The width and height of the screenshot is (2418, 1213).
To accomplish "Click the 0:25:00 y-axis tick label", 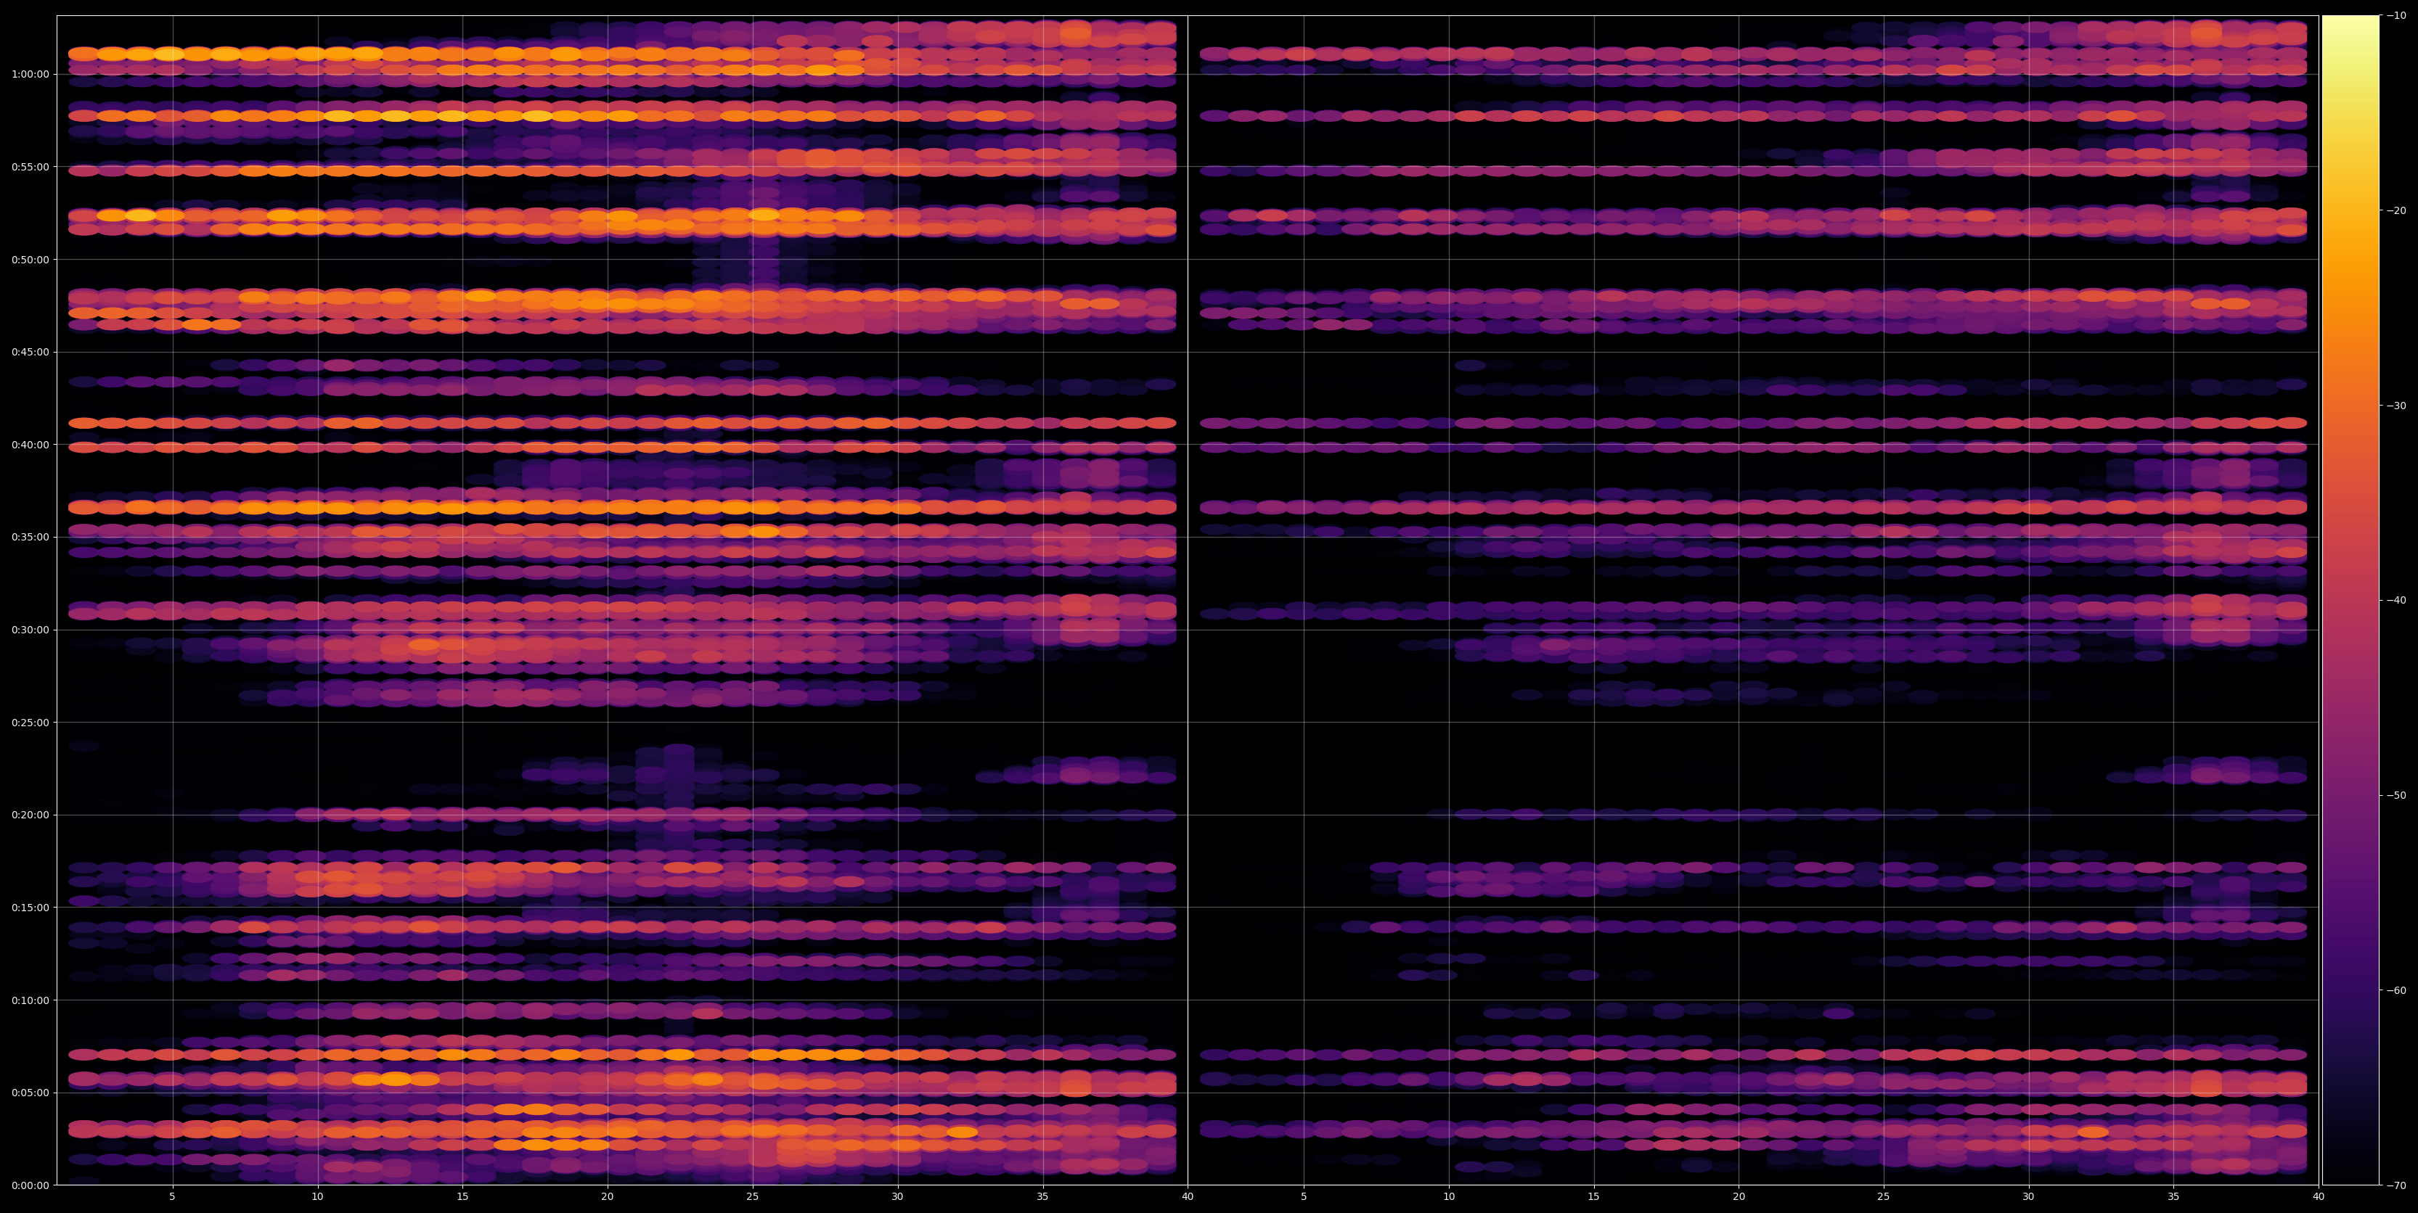I will [x=29, y=723].
